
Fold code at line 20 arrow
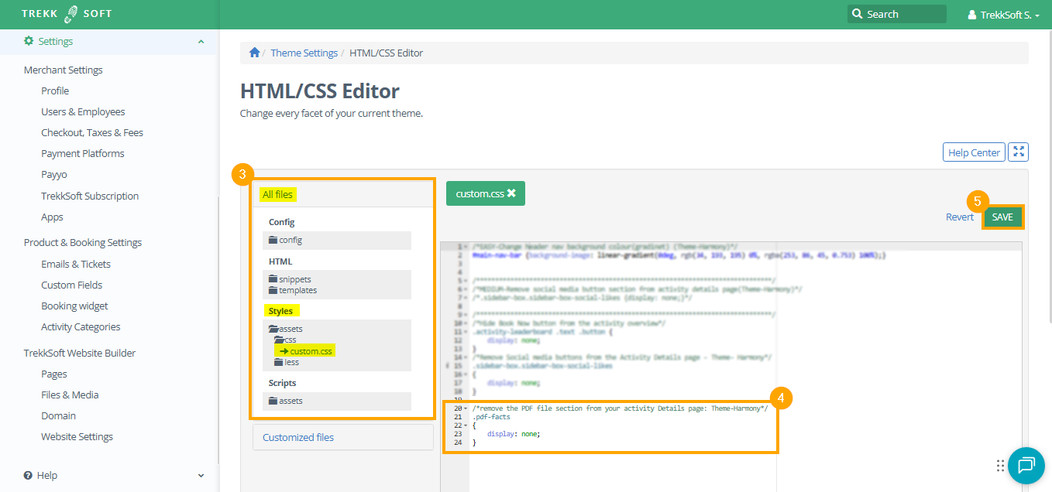465,408
